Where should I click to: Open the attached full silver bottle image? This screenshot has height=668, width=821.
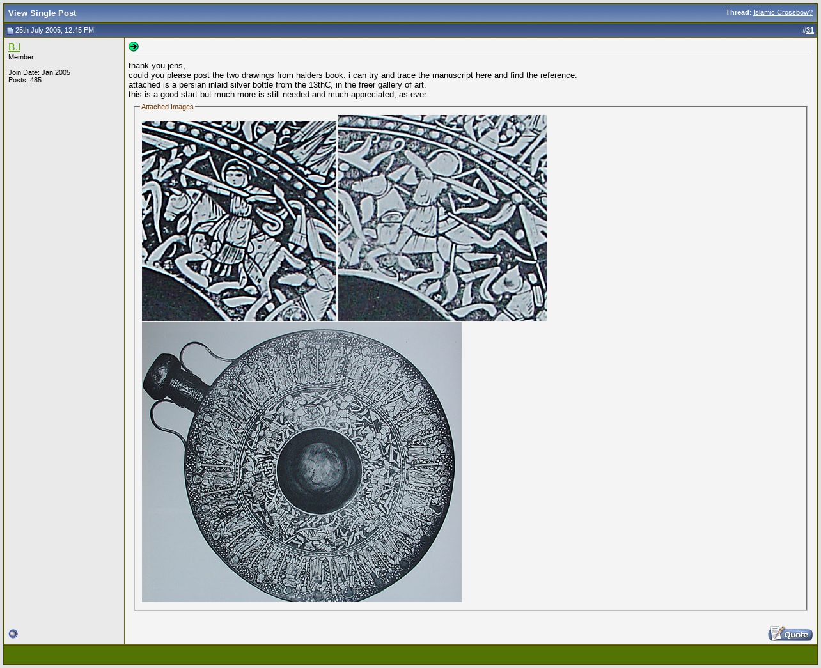coord(302,462)
